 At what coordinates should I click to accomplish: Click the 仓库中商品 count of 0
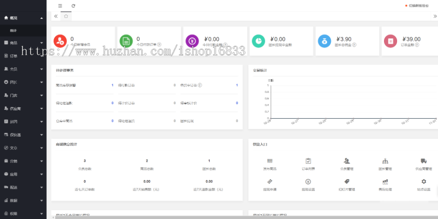click(112, 121)
